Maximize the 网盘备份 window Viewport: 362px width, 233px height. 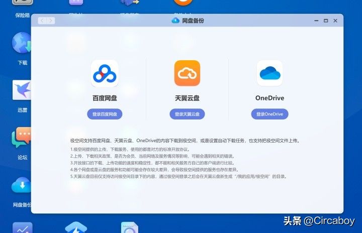326,21
